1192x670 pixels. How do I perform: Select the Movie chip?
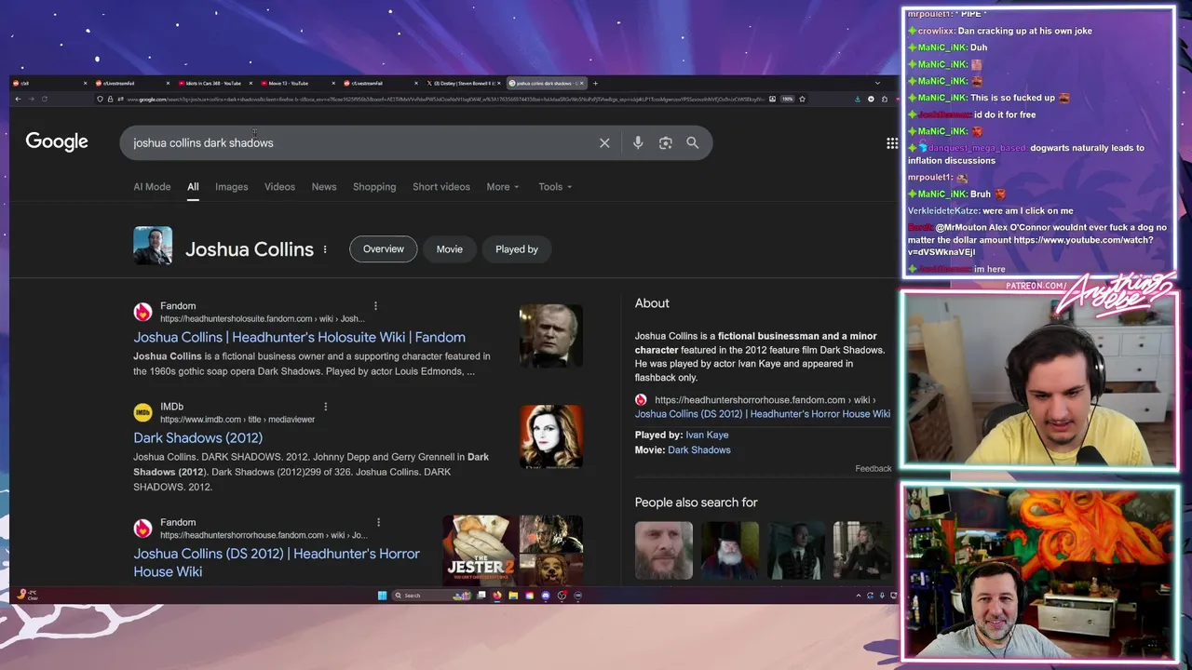450,249
